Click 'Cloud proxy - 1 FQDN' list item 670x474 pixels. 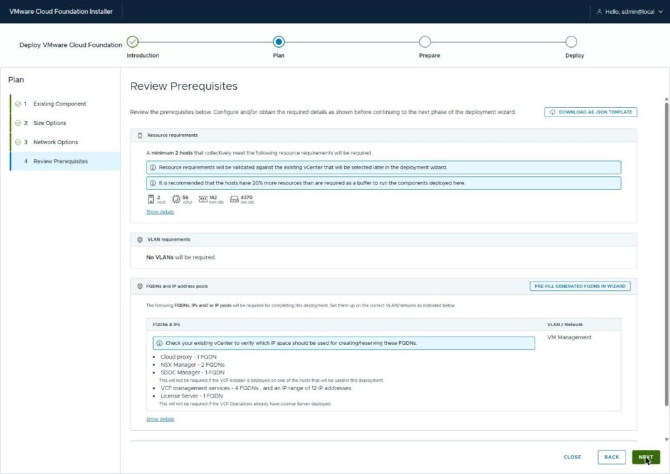pos(188,357)
